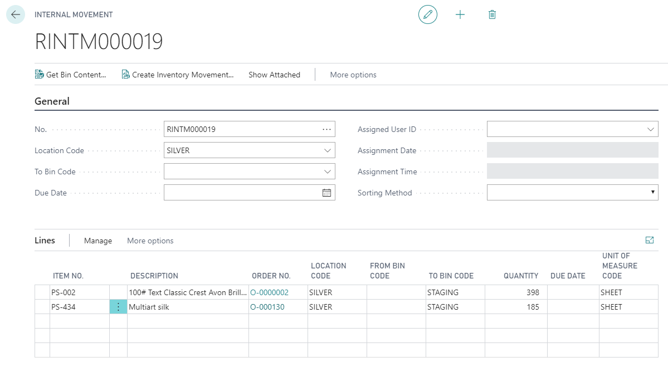Image resolution: width=668 pixels, height=372 pixels.
Task: Open row options for PS-434 line
Action: pos(118,307)
